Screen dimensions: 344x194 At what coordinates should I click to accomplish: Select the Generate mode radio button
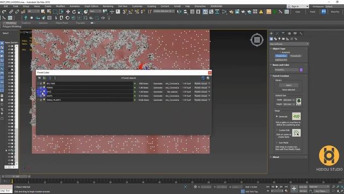277,116
